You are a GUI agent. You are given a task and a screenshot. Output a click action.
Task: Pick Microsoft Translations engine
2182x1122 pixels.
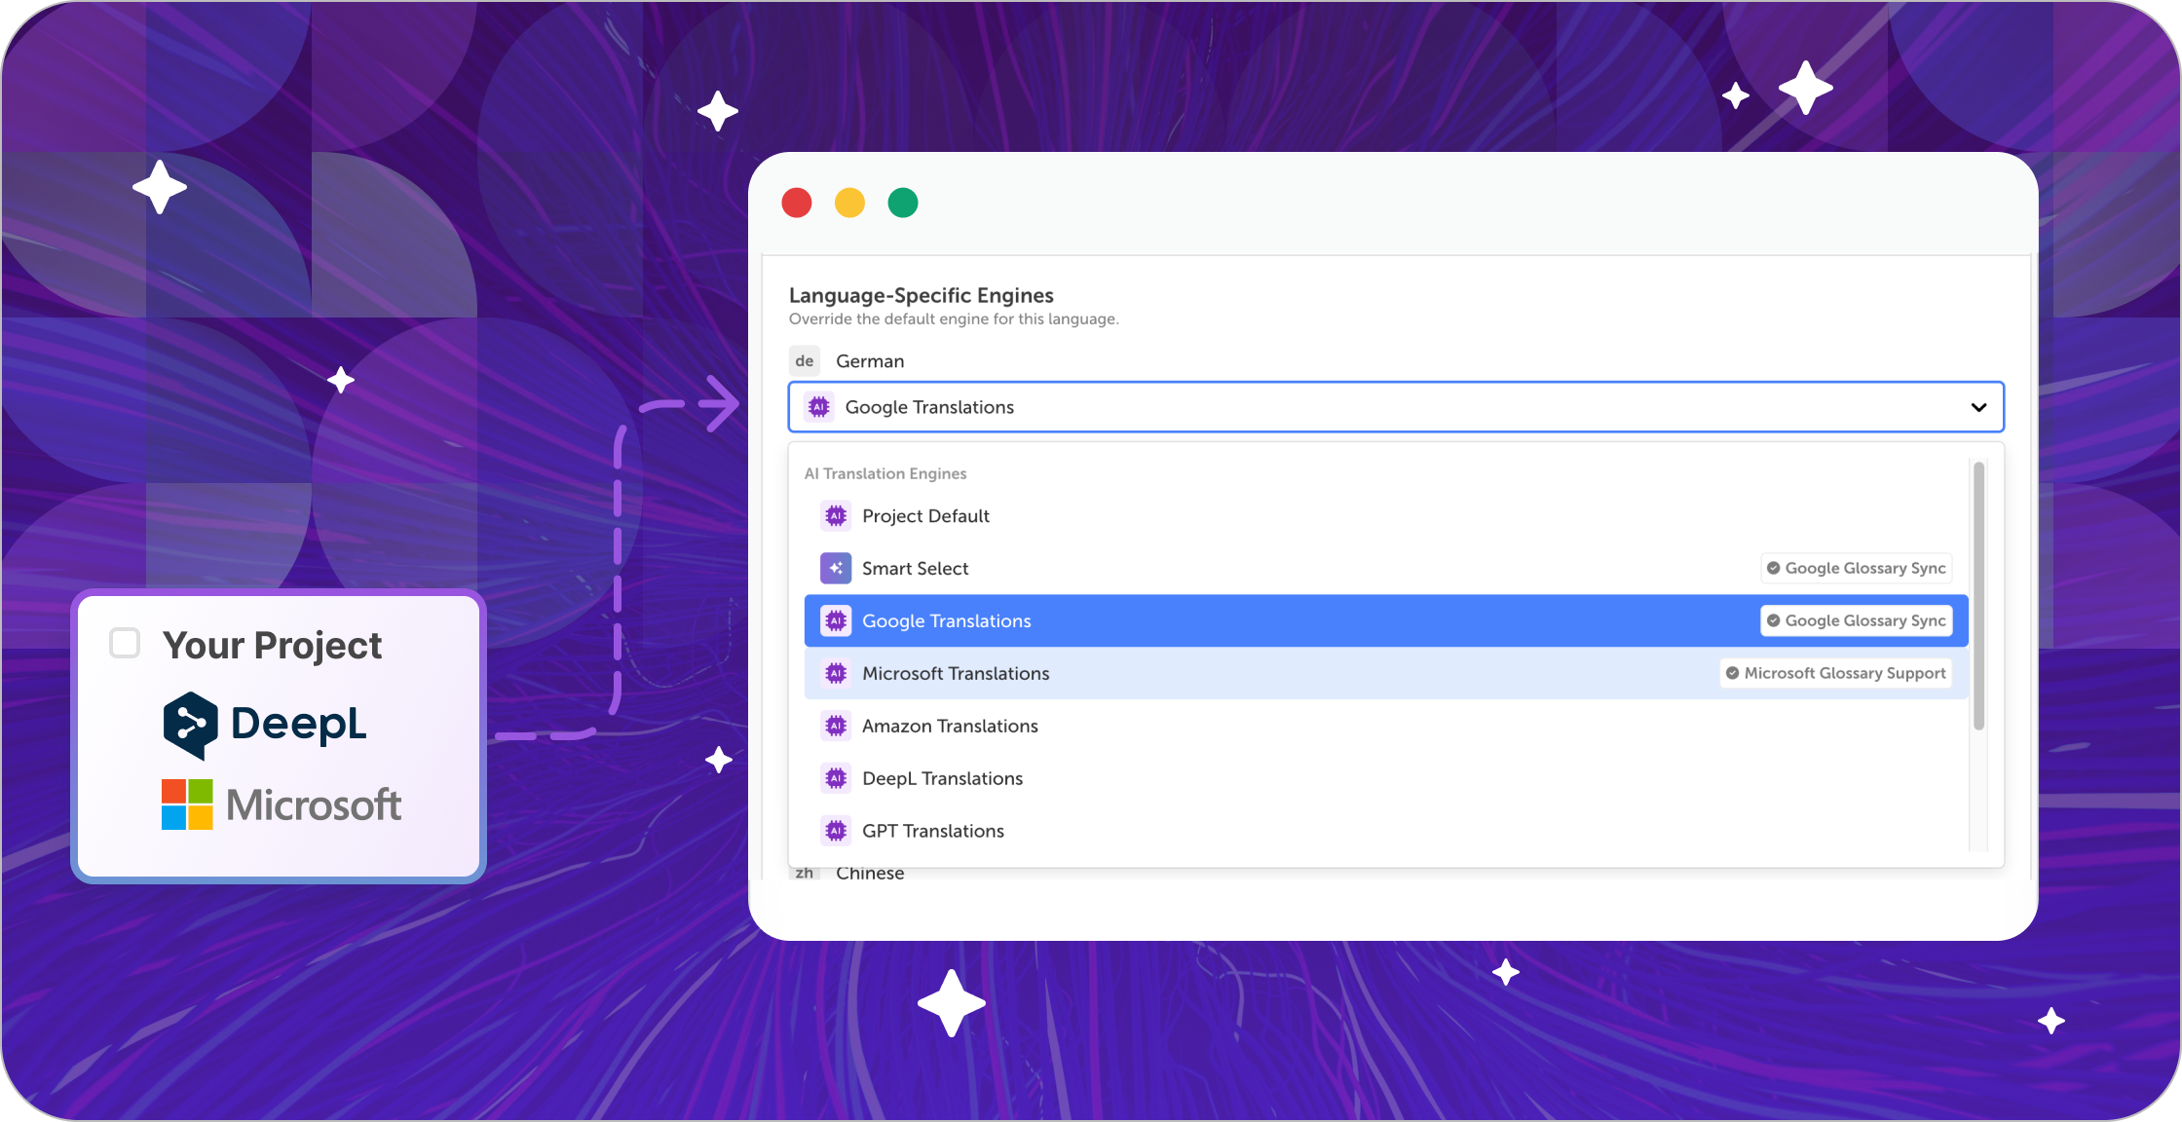pos(1385,674)
